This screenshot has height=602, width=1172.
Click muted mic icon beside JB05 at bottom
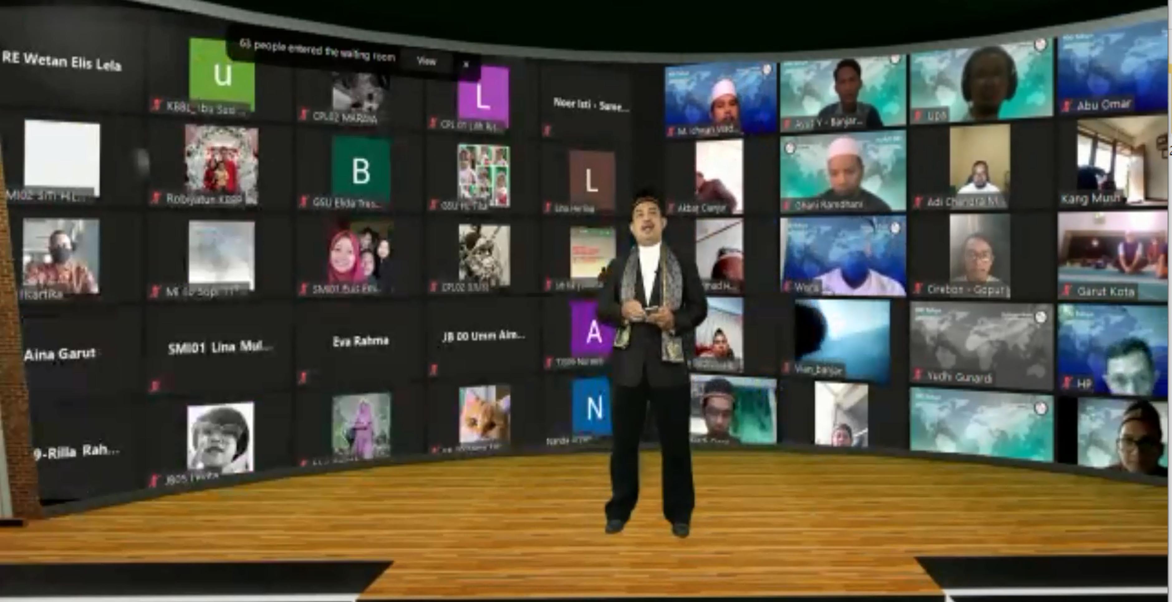155,481
